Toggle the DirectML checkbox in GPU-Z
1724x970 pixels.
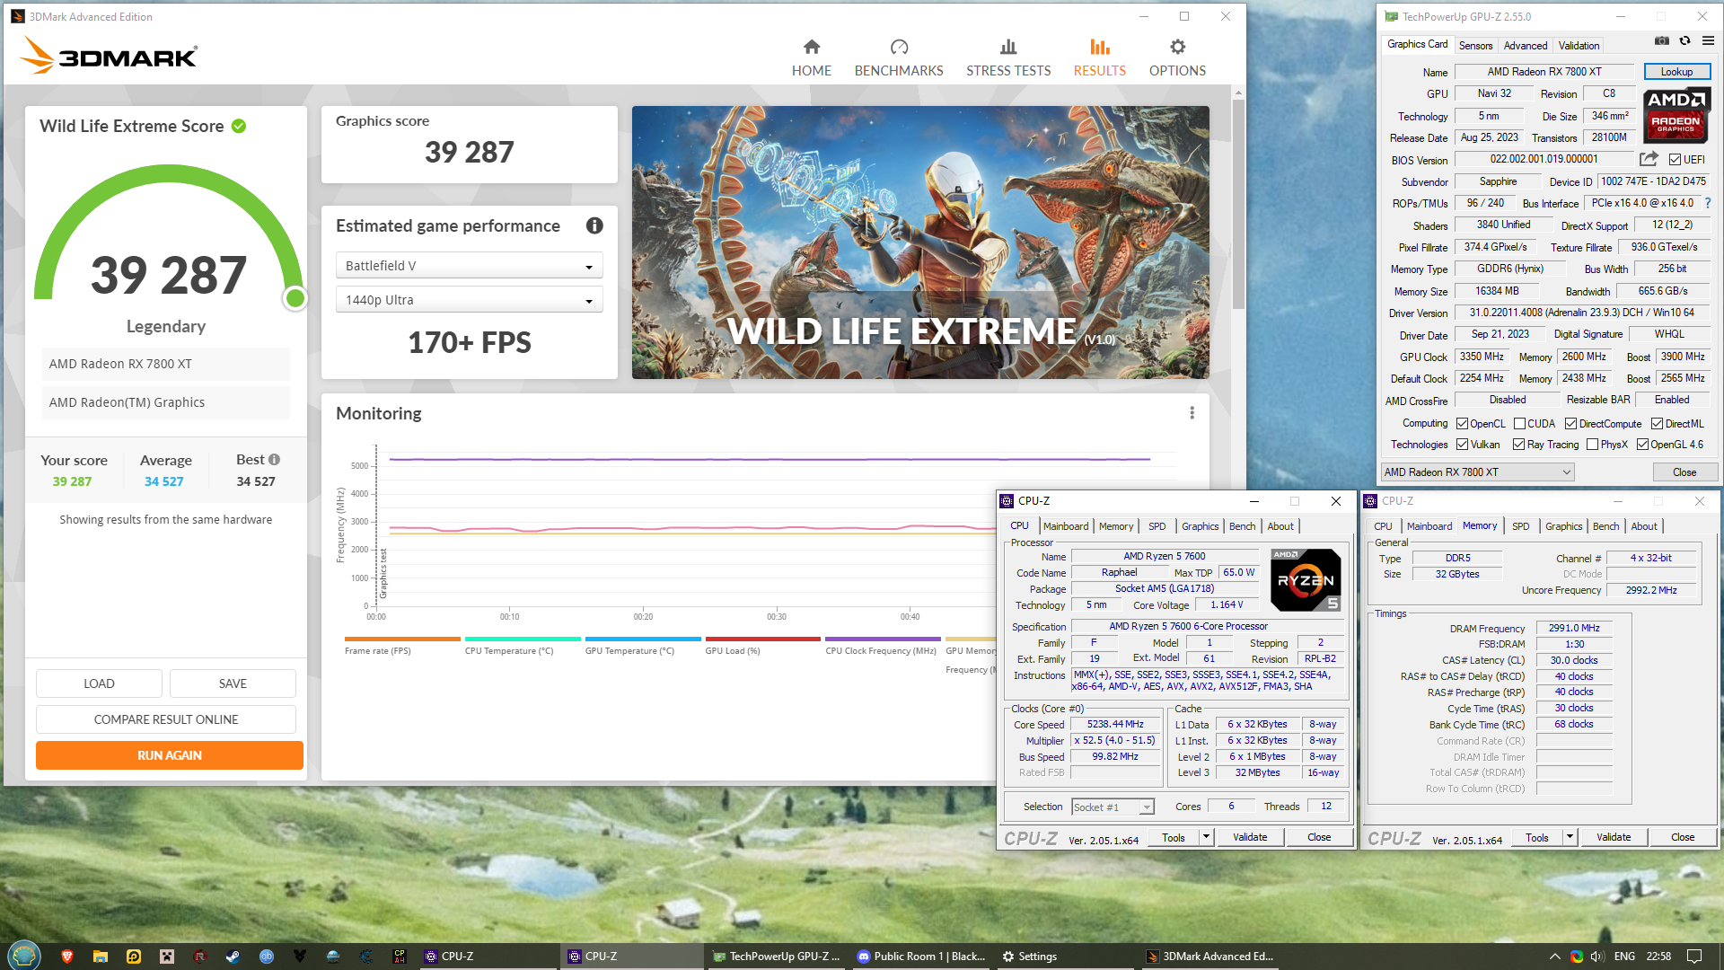tap(1657, 424)
